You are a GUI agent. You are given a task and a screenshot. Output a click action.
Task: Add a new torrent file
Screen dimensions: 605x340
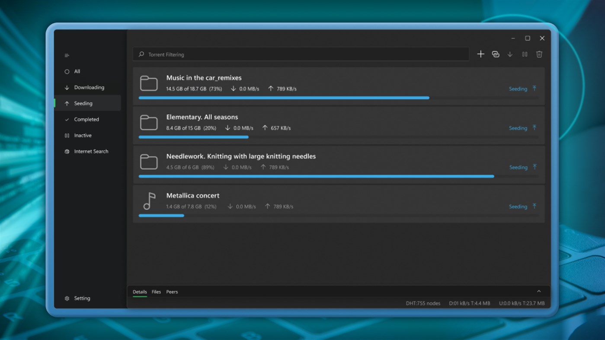(x=480, y=54)
